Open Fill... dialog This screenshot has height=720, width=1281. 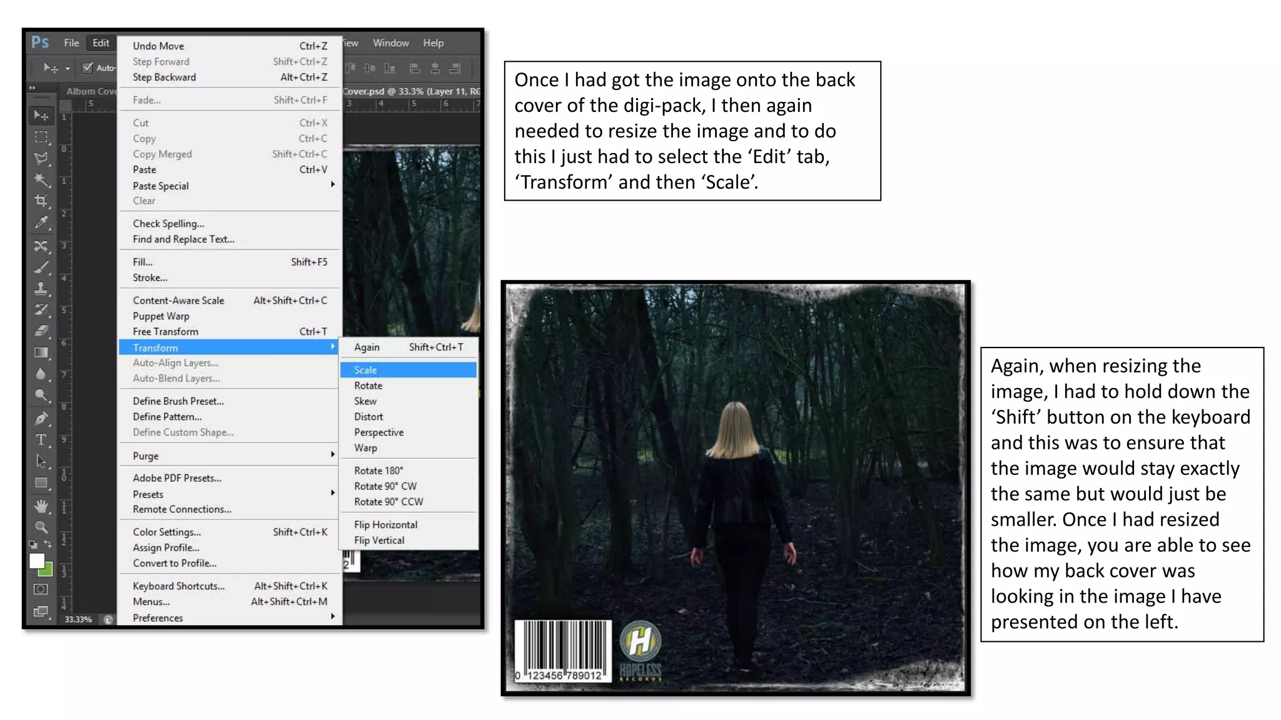(229, 262)
